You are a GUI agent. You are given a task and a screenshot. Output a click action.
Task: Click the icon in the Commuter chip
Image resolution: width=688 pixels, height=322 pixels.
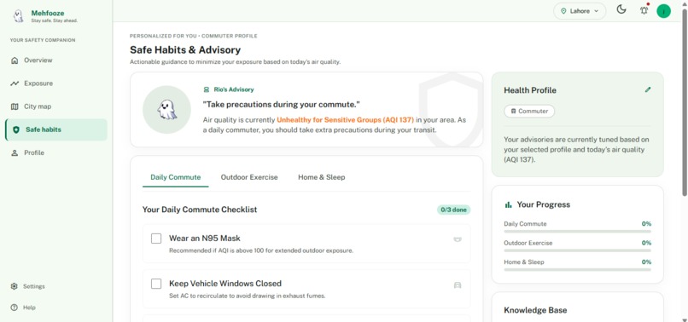(x=514, y=112)
